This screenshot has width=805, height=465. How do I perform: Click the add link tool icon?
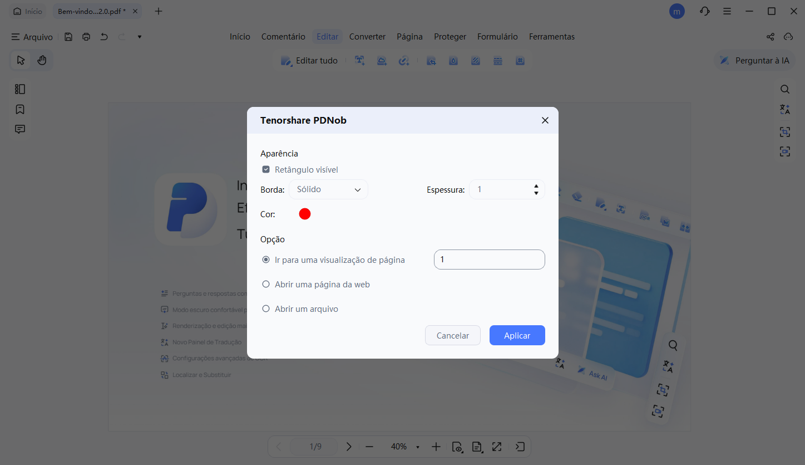coord(404,61)
